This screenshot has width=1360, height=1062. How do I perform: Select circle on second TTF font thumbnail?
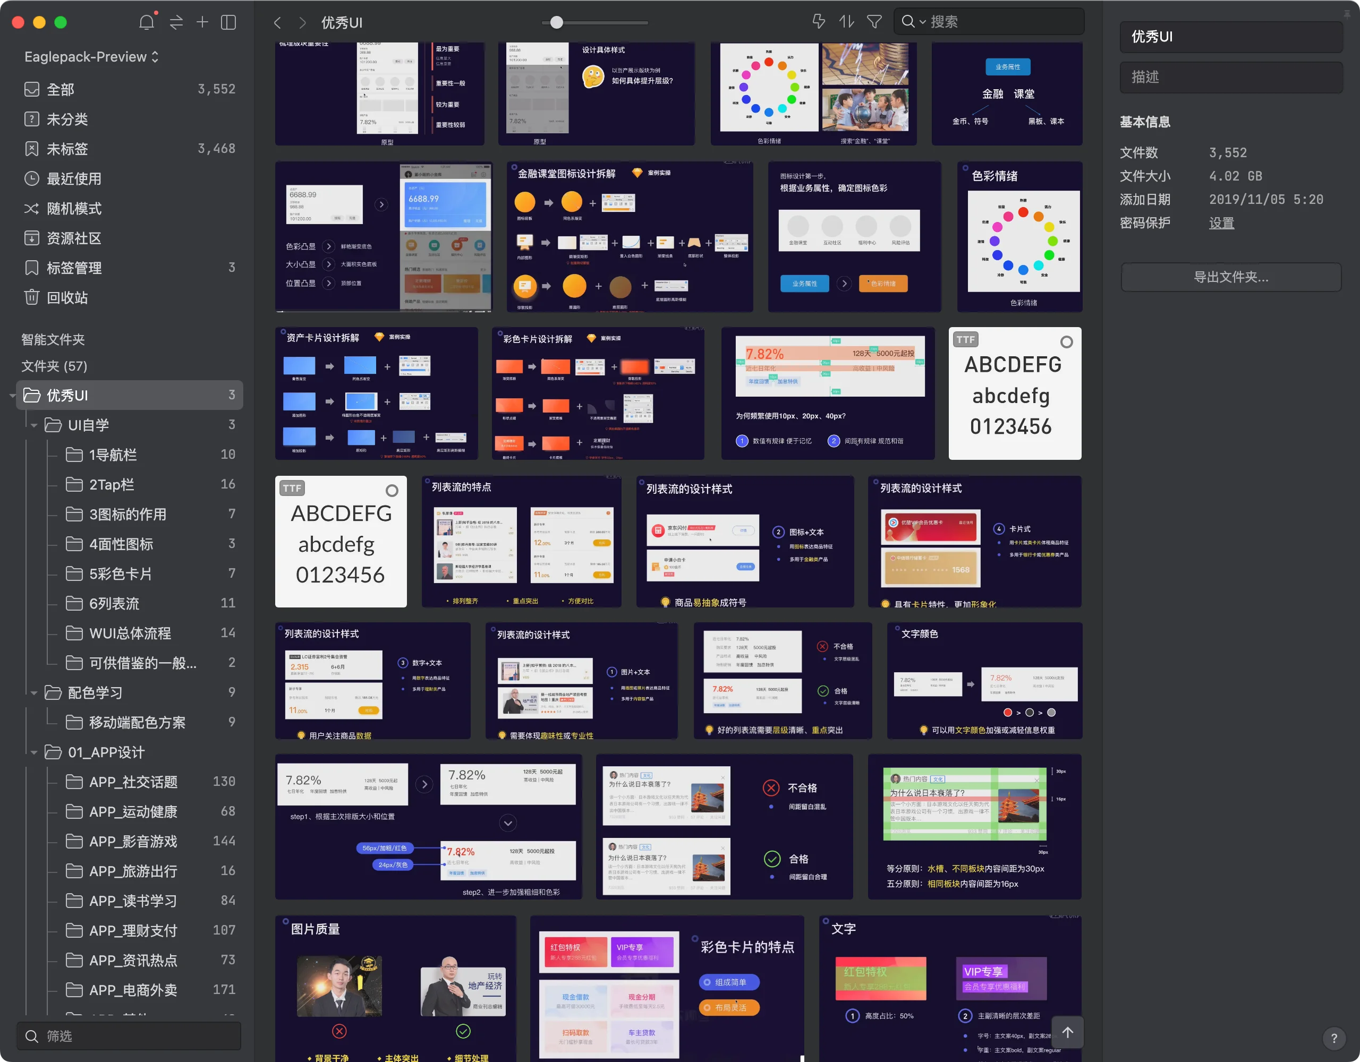coord(392,491)
